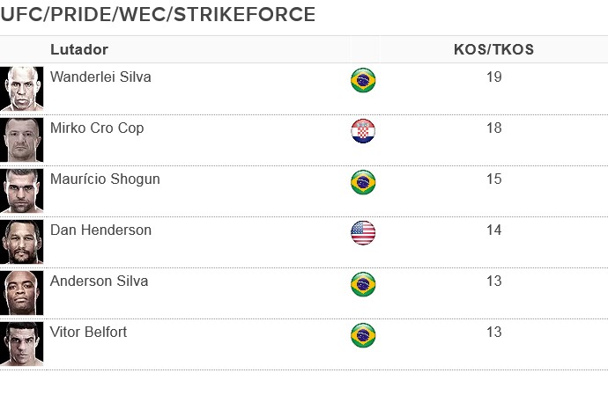Select the Maurício Shogun name
This screenshot has width=608, height=395.
click(105, 179)
